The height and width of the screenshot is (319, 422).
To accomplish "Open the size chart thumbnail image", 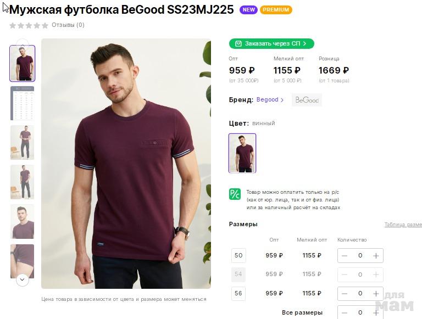I will (22, 103).
